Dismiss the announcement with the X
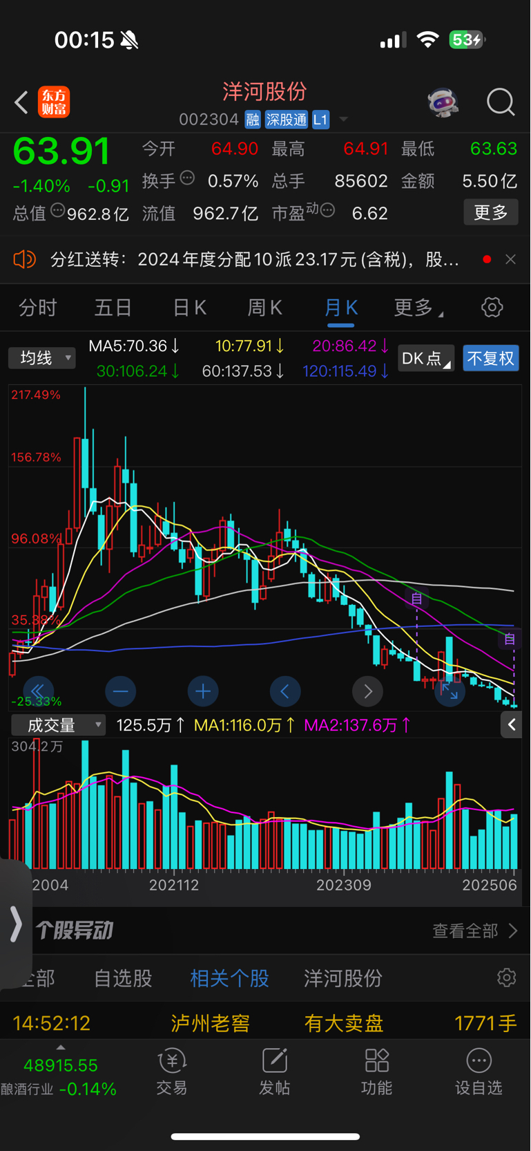 [x=510, y=259]
